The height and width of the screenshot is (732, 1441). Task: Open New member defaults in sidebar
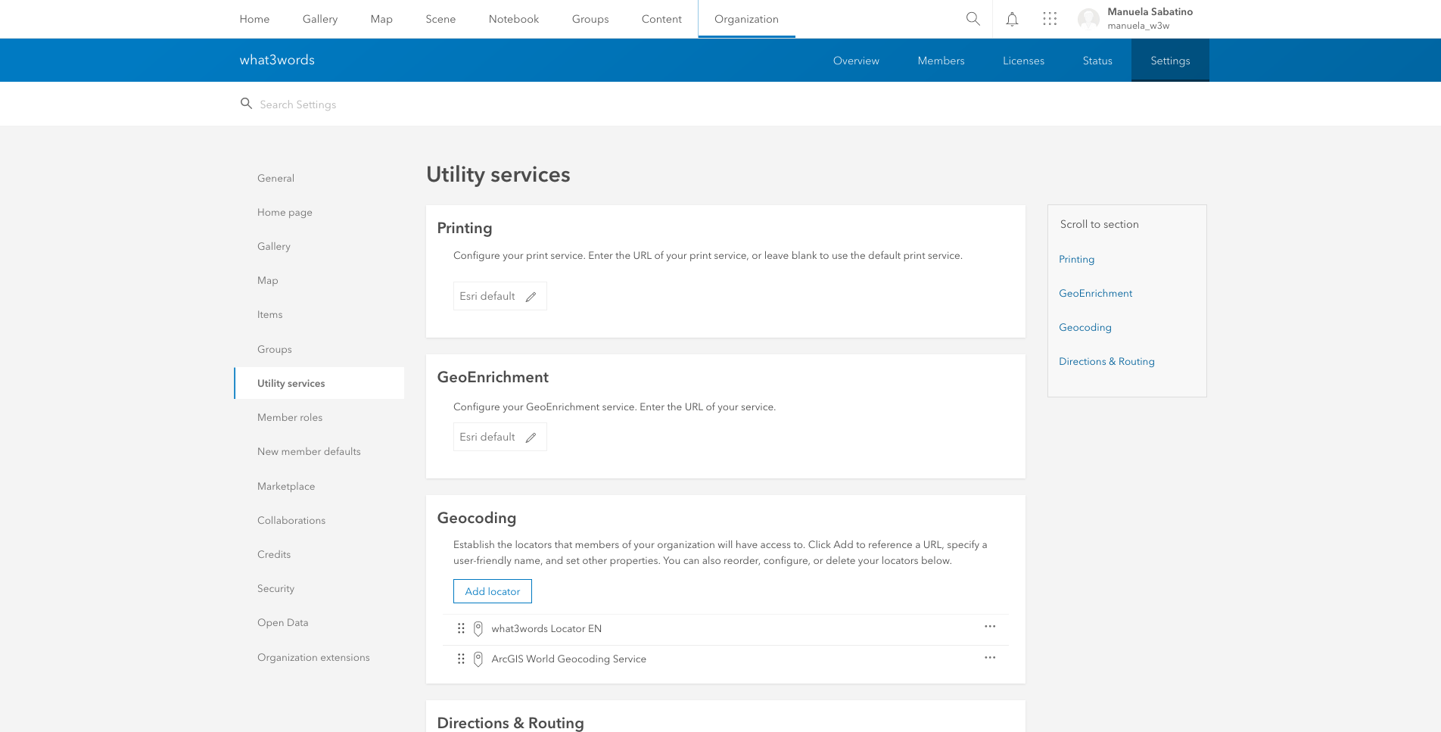309,452
